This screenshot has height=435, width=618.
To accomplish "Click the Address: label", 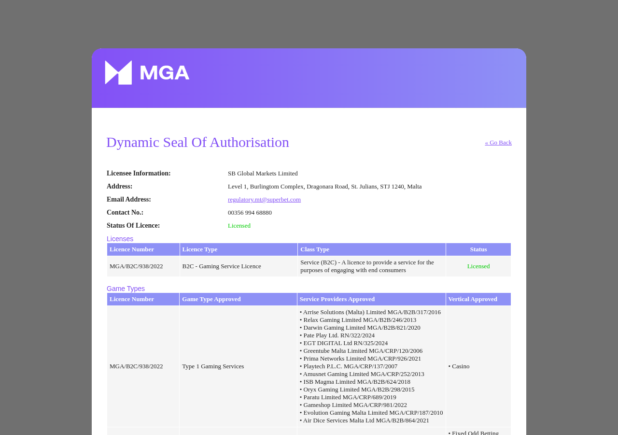I will [120, 187].
